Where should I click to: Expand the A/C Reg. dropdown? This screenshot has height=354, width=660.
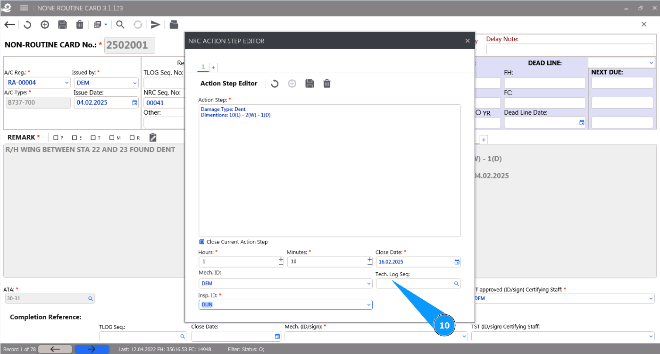(66, 83)
